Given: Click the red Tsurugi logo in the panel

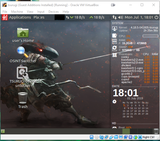Looking at the screenshot, I should 5,17.
